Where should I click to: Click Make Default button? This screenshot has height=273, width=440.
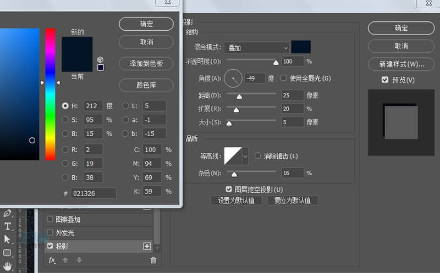tap(237, 200)
